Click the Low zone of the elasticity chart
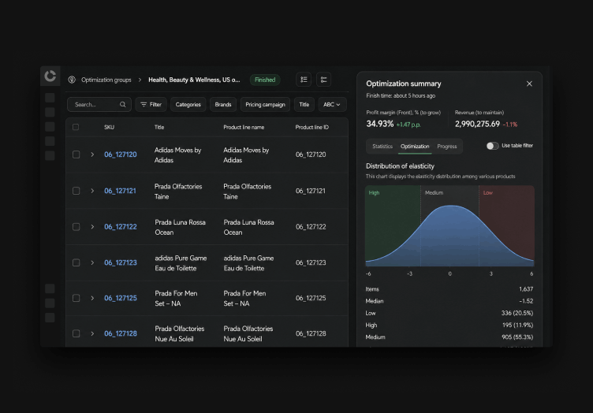This screenshot has height=413, width=593. coord(507,226)
